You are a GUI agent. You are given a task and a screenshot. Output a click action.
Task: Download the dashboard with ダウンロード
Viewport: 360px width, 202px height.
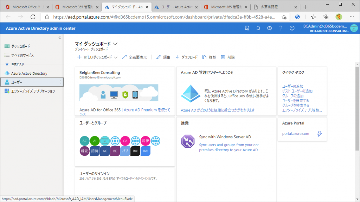click(186, 57)
